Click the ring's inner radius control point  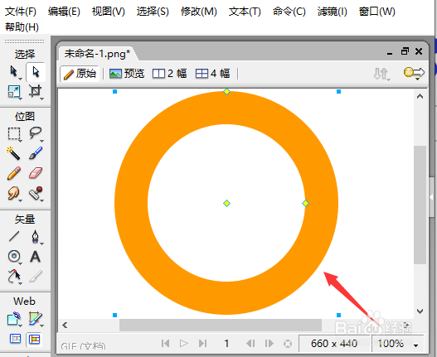click(305, 204)
